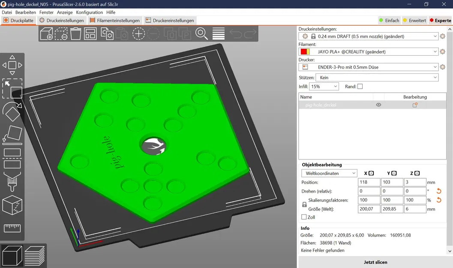
Task: Open the Search magnifier in the toolbar
Action: (201, 33)
